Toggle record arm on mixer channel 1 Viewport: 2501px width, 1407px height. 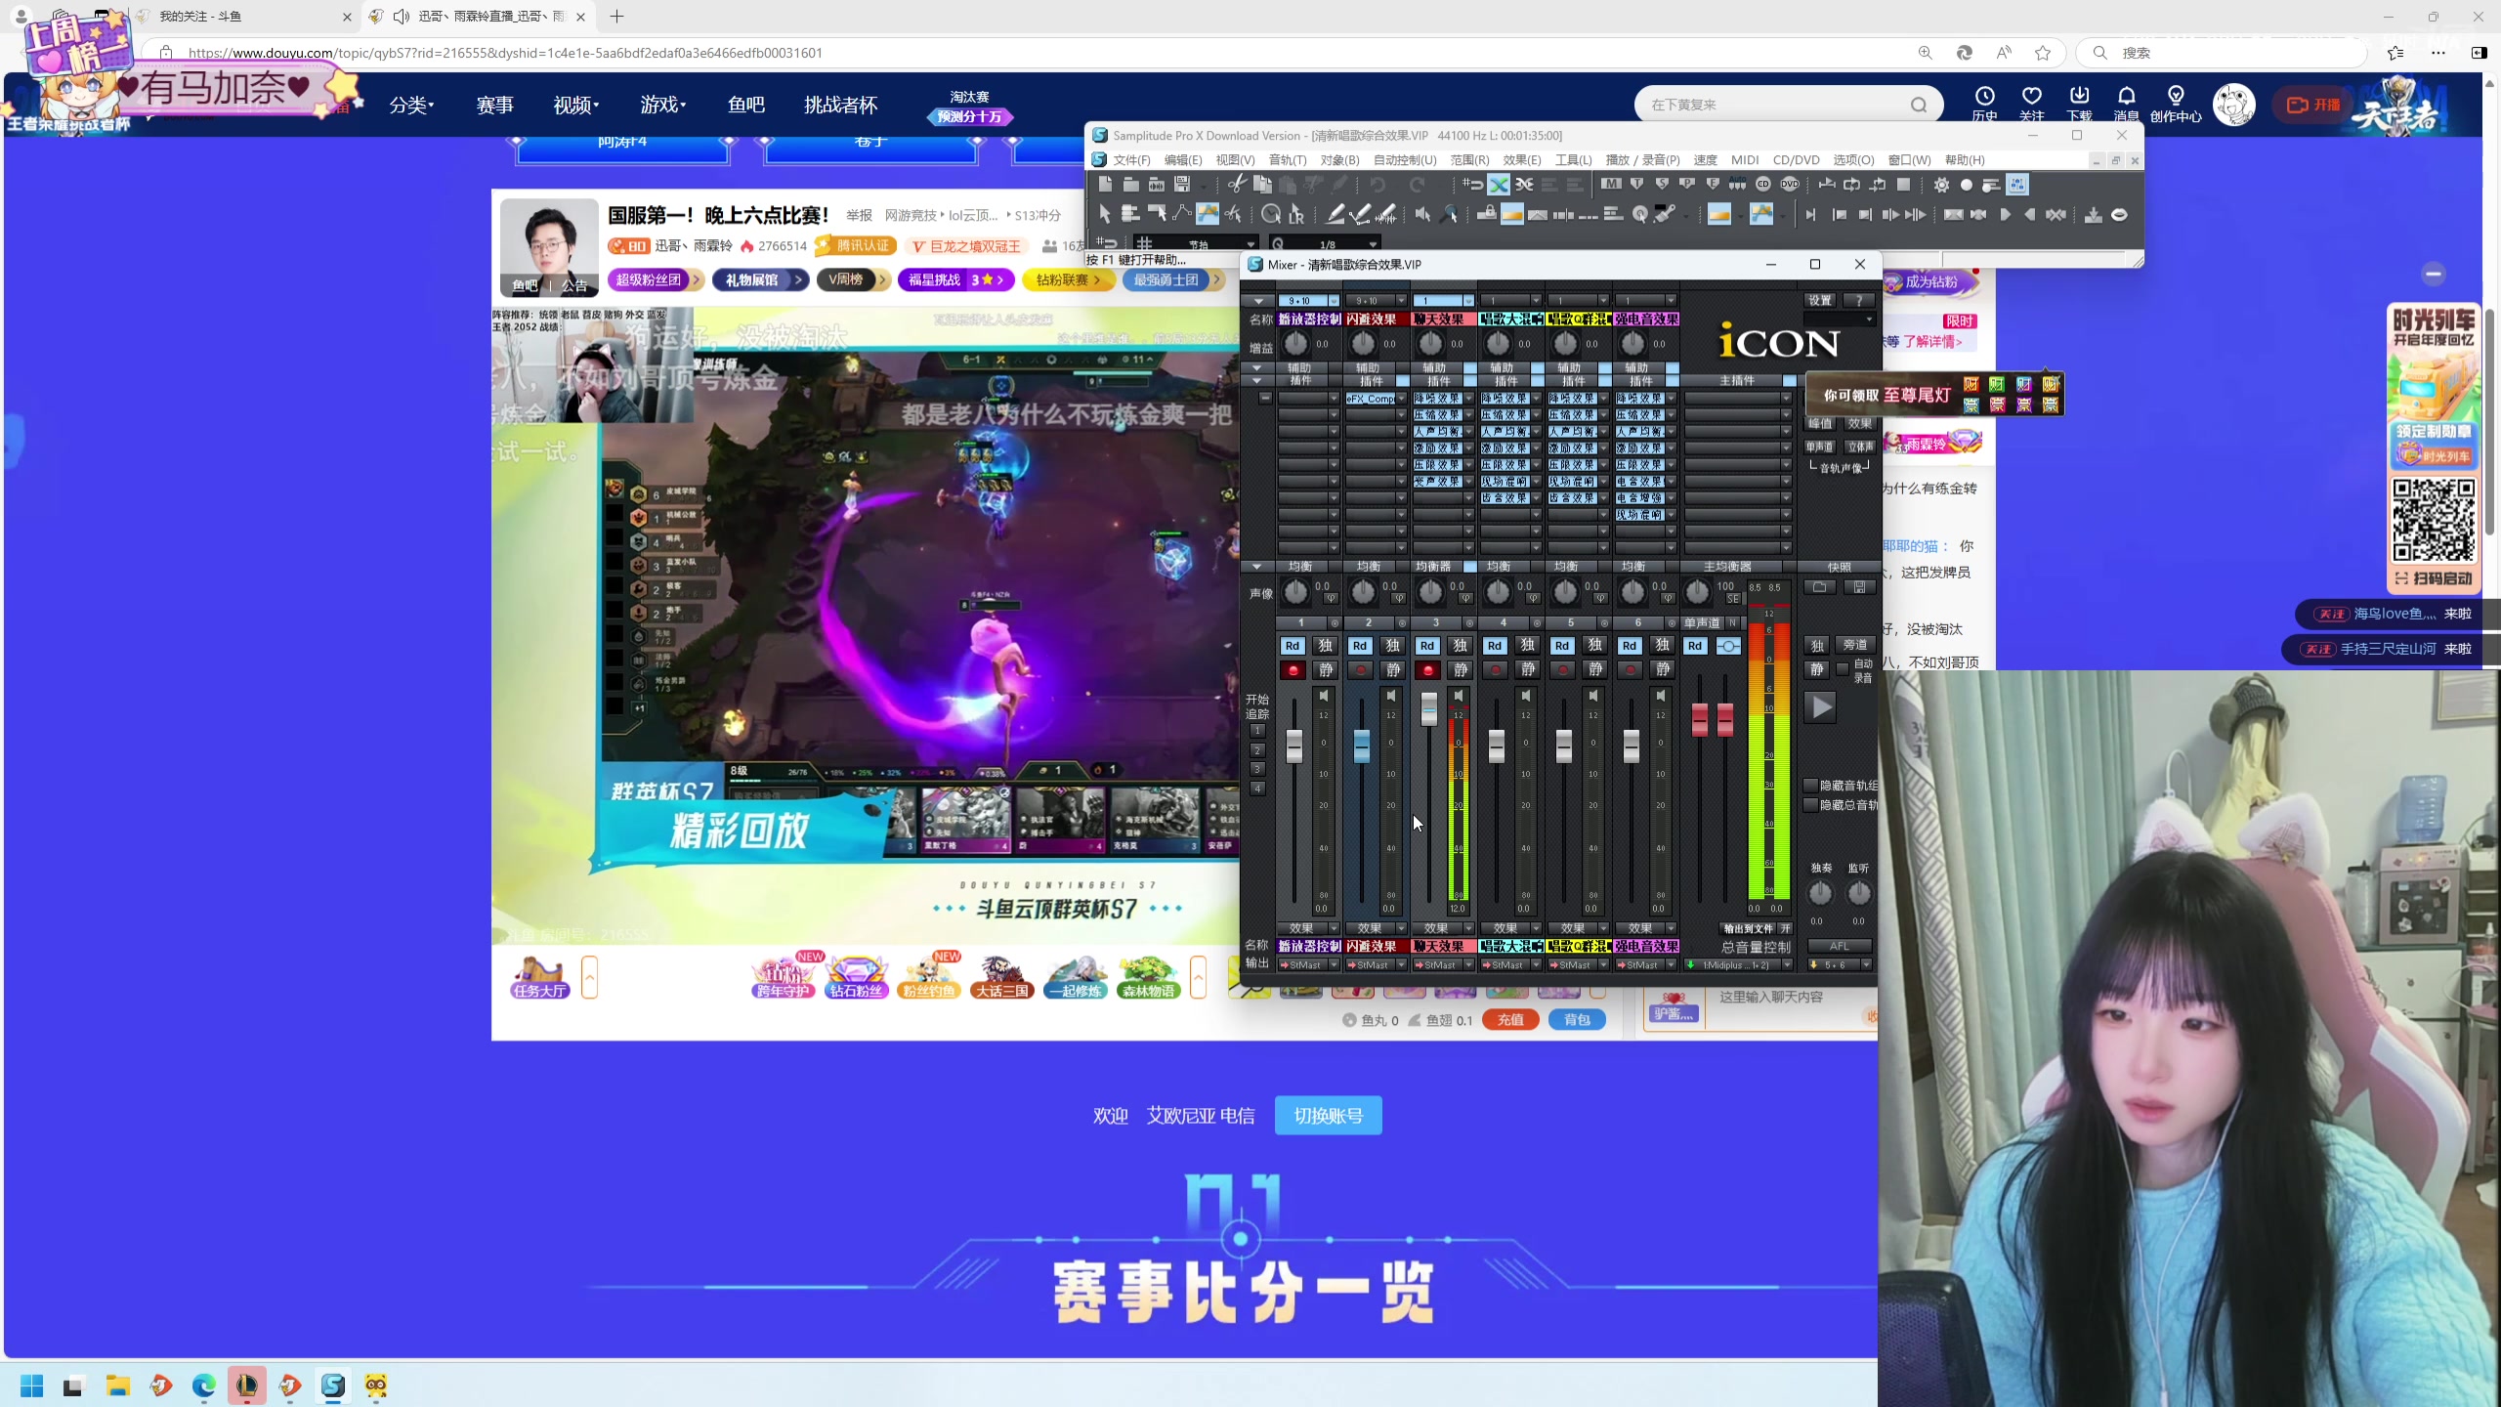click(x=1293, y=670)
